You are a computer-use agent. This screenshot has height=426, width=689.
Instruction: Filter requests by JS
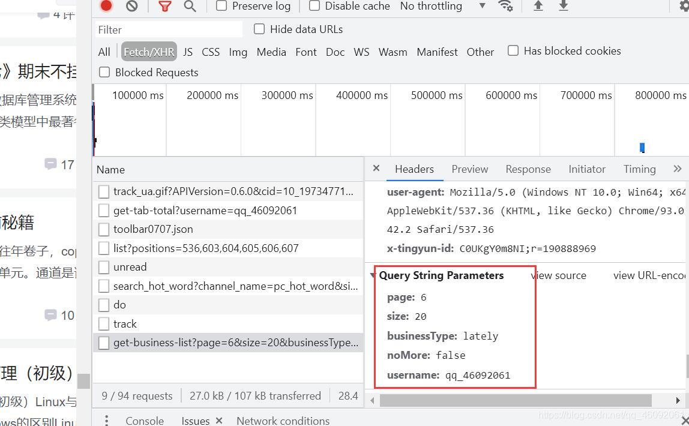(x=188, y=52)
